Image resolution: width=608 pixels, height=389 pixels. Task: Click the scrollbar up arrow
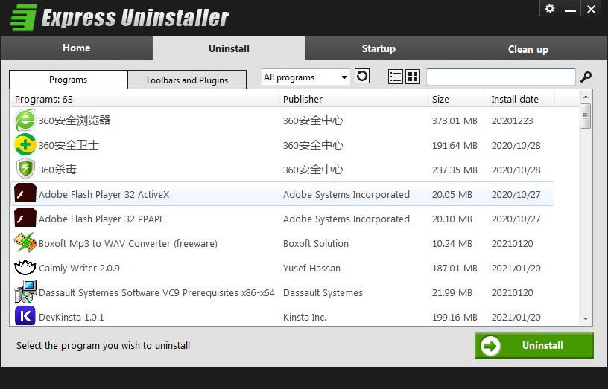tap(586, 97)
